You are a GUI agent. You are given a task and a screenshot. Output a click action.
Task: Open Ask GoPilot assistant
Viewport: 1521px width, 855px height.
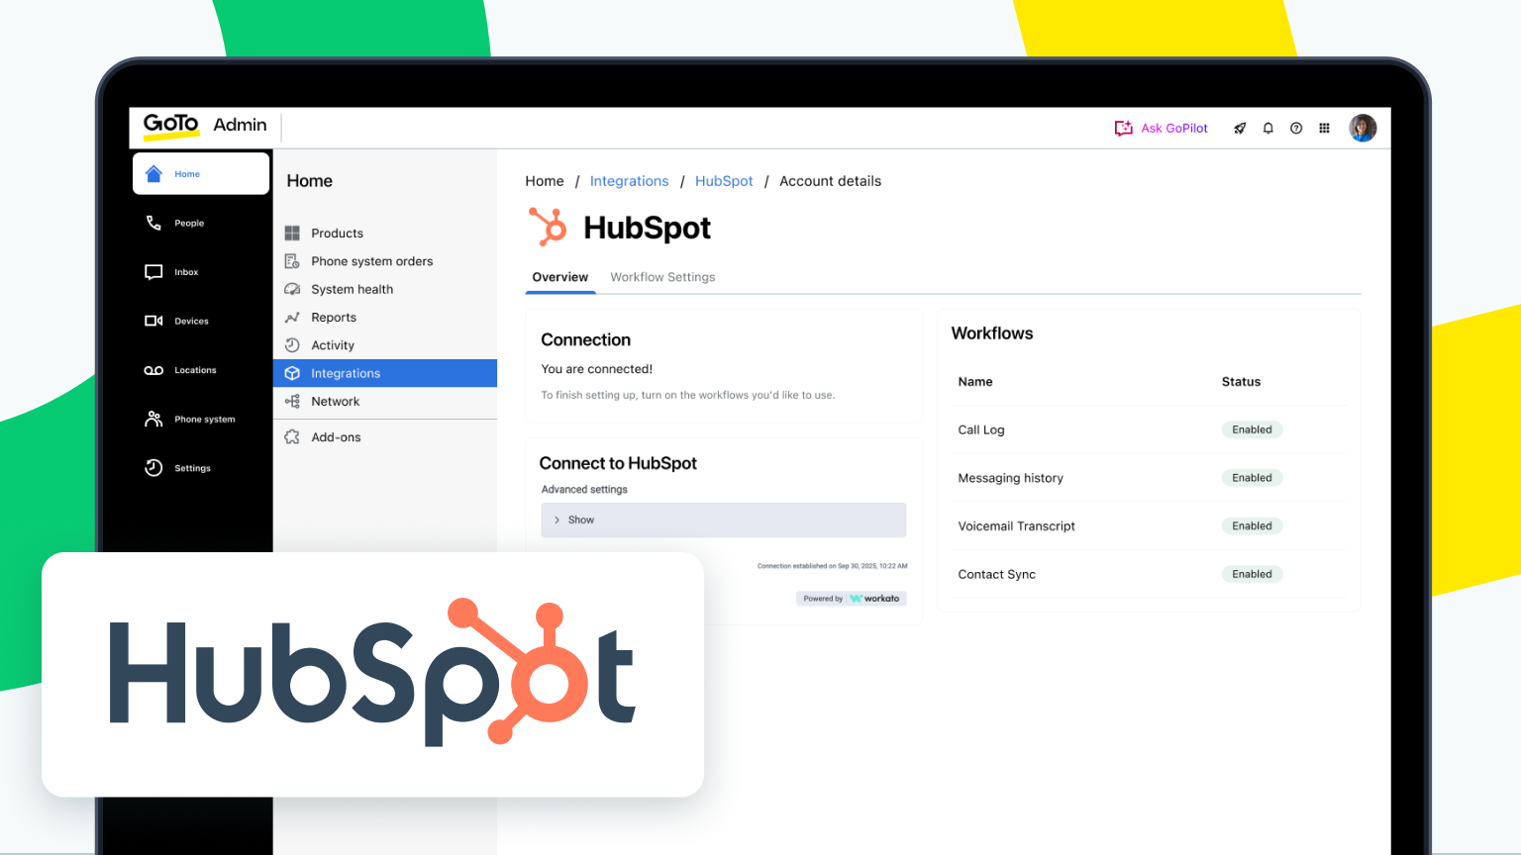coord(1161,128)
